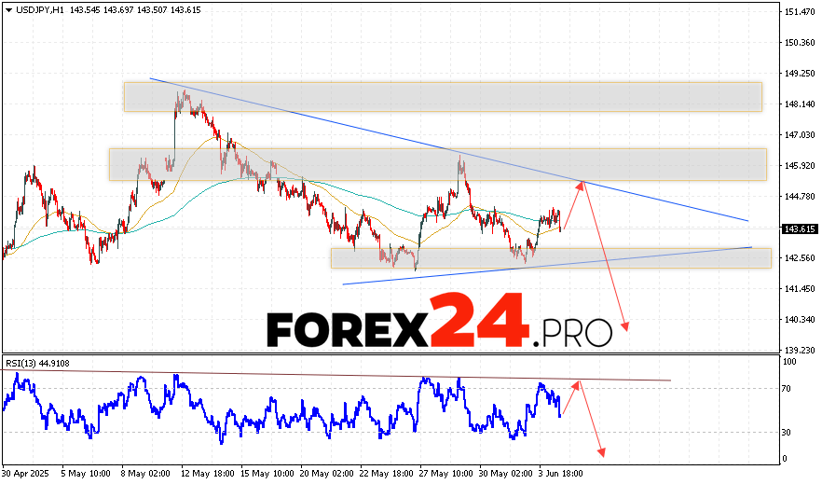Click the 151.470 price axis label
The width and height of the screenshot is (822, 484).
pyautogui.click(x=800, y=12)
